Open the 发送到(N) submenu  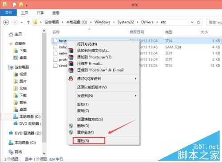pos(103,96)
